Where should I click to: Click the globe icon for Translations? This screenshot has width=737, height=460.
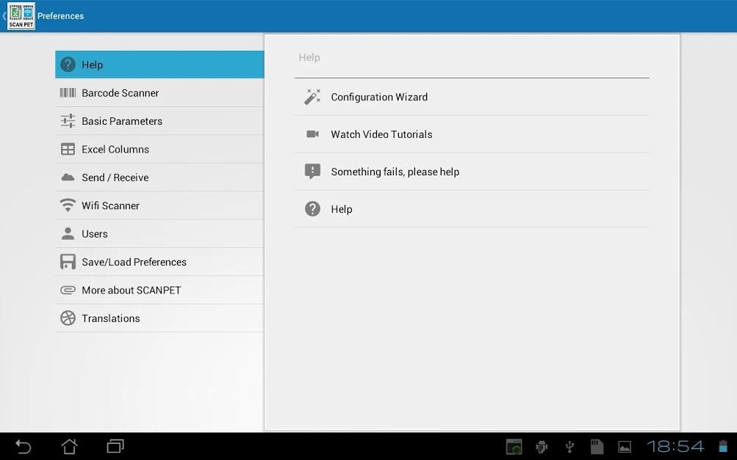68,318
